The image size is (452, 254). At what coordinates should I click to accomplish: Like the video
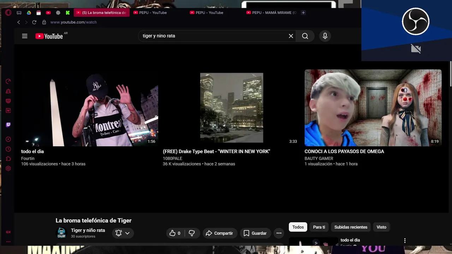click(x=175, y=233)
